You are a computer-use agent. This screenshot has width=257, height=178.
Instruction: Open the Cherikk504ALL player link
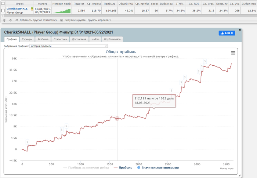pyautogui.click(x=17, y=9)
